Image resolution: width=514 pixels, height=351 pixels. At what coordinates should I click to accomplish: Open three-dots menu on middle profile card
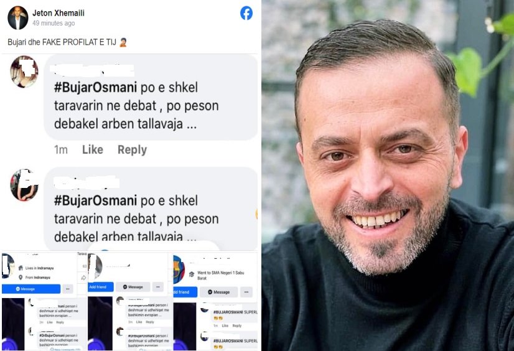[158, 287]
